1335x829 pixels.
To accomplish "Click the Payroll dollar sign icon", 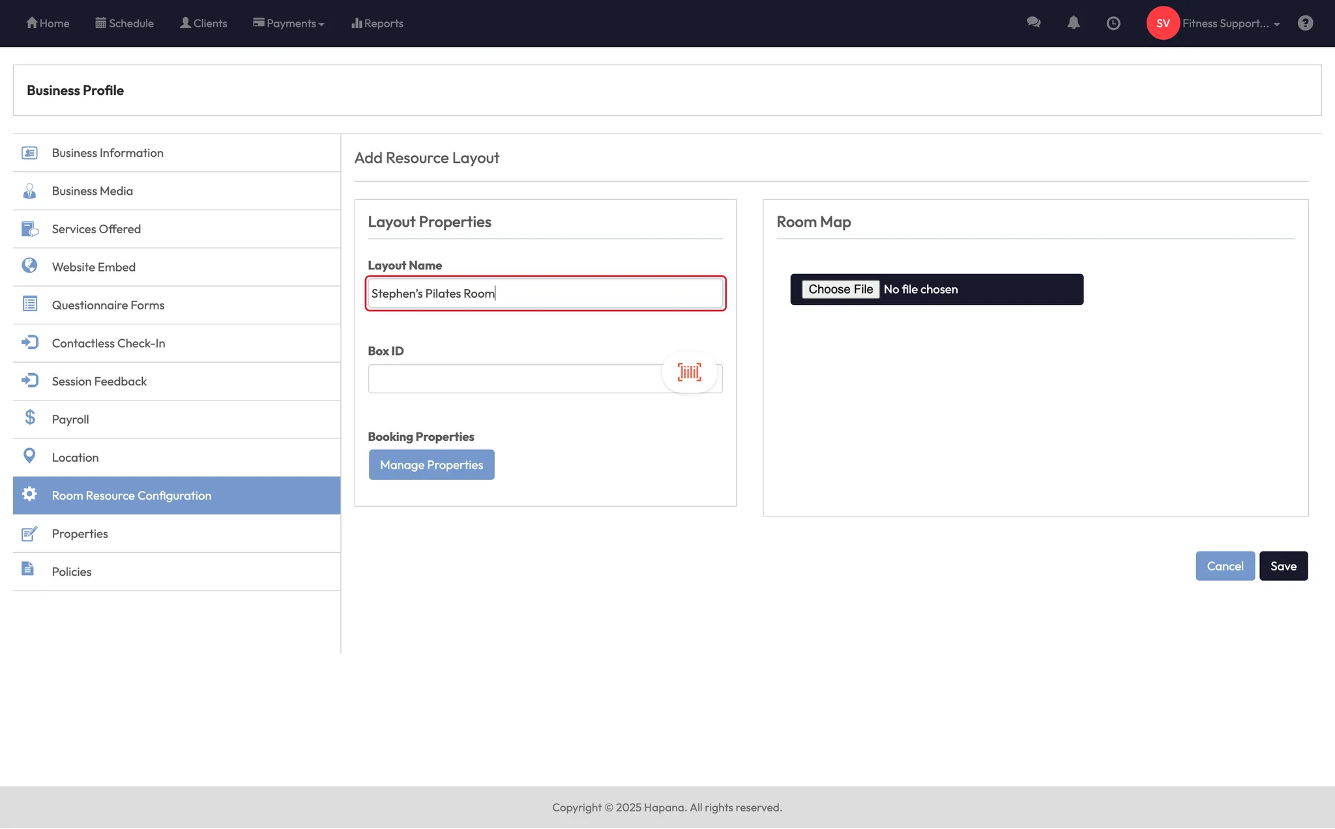I will [30, 418].
